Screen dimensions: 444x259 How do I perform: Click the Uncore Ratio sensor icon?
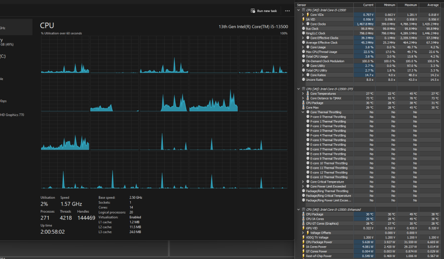pos(304,79)
